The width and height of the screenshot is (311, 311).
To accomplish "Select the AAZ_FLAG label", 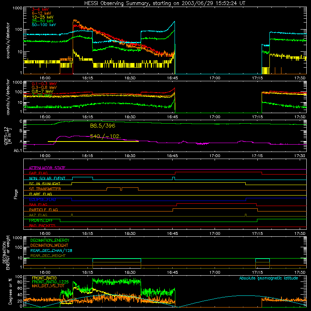I will [38, 215].
